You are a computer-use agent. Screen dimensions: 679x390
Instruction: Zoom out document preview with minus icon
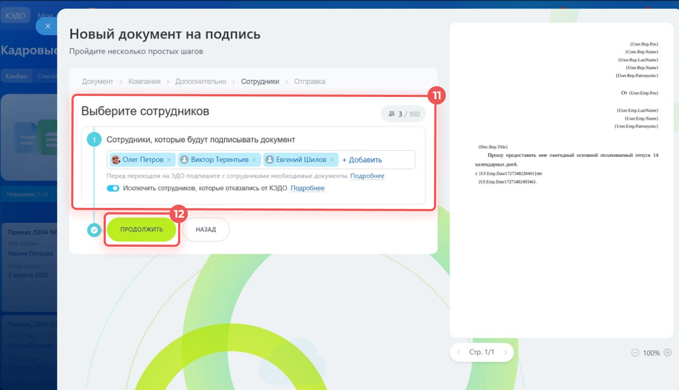[635, 353]
